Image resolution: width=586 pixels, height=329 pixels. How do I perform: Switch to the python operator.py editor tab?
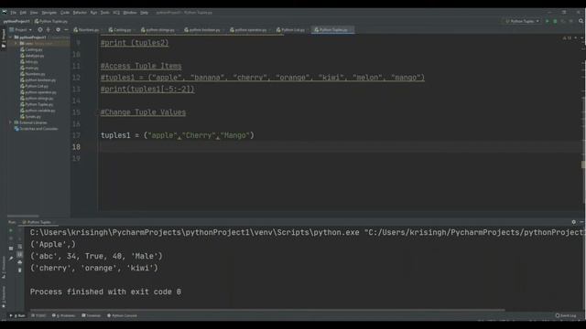coord(248,30)
